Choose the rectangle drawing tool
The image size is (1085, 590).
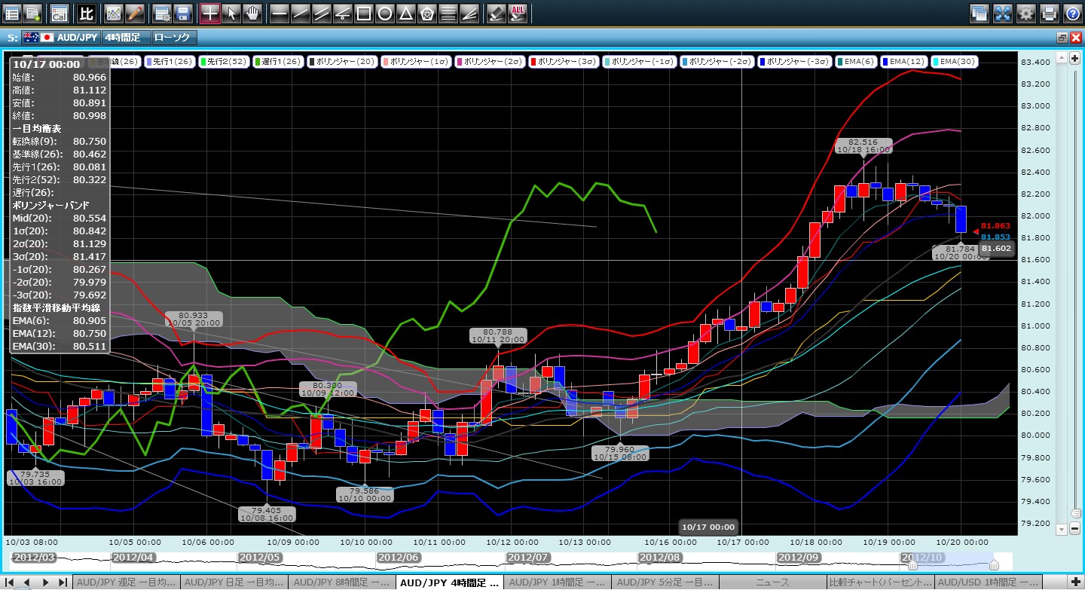tap(363, 13)
